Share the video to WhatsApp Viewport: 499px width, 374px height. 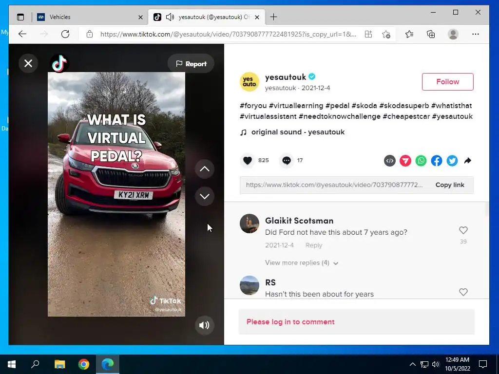pyautogui.click(x=421, y=161)
